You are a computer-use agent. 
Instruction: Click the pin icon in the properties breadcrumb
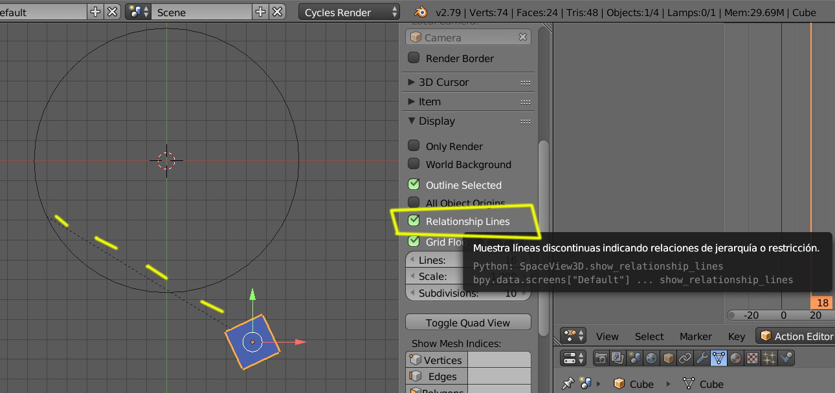pos(568,383)
